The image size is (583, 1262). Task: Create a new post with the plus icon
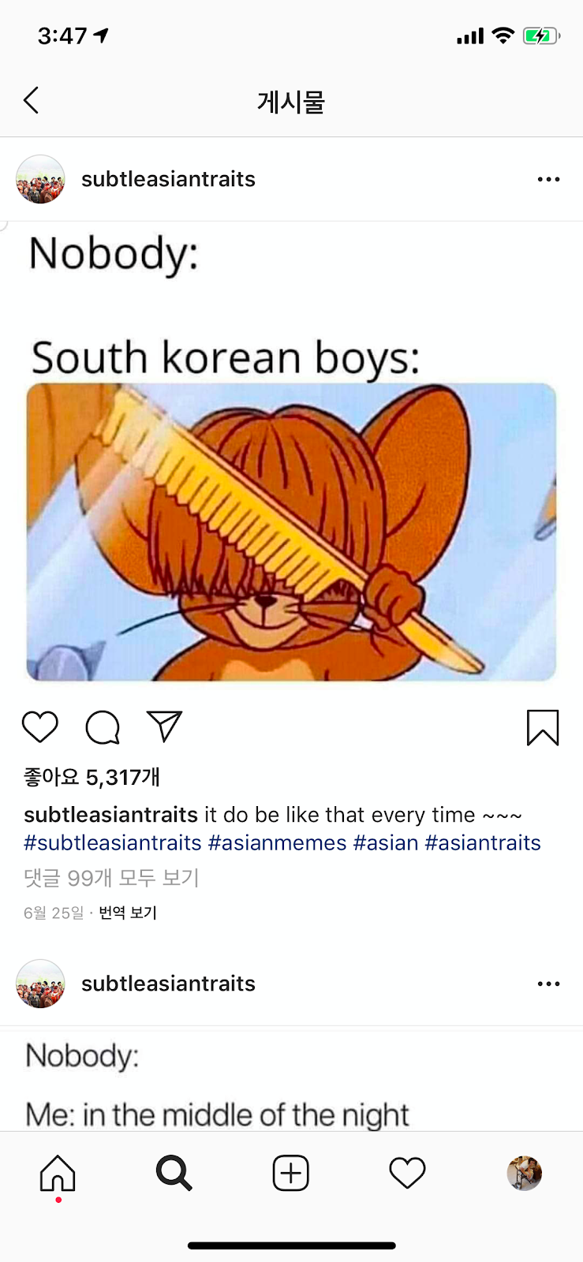pos(291,1173)
